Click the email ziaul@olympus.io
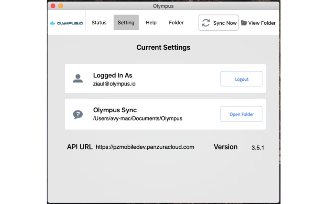The image size is (327, 204). coord(114,84)
